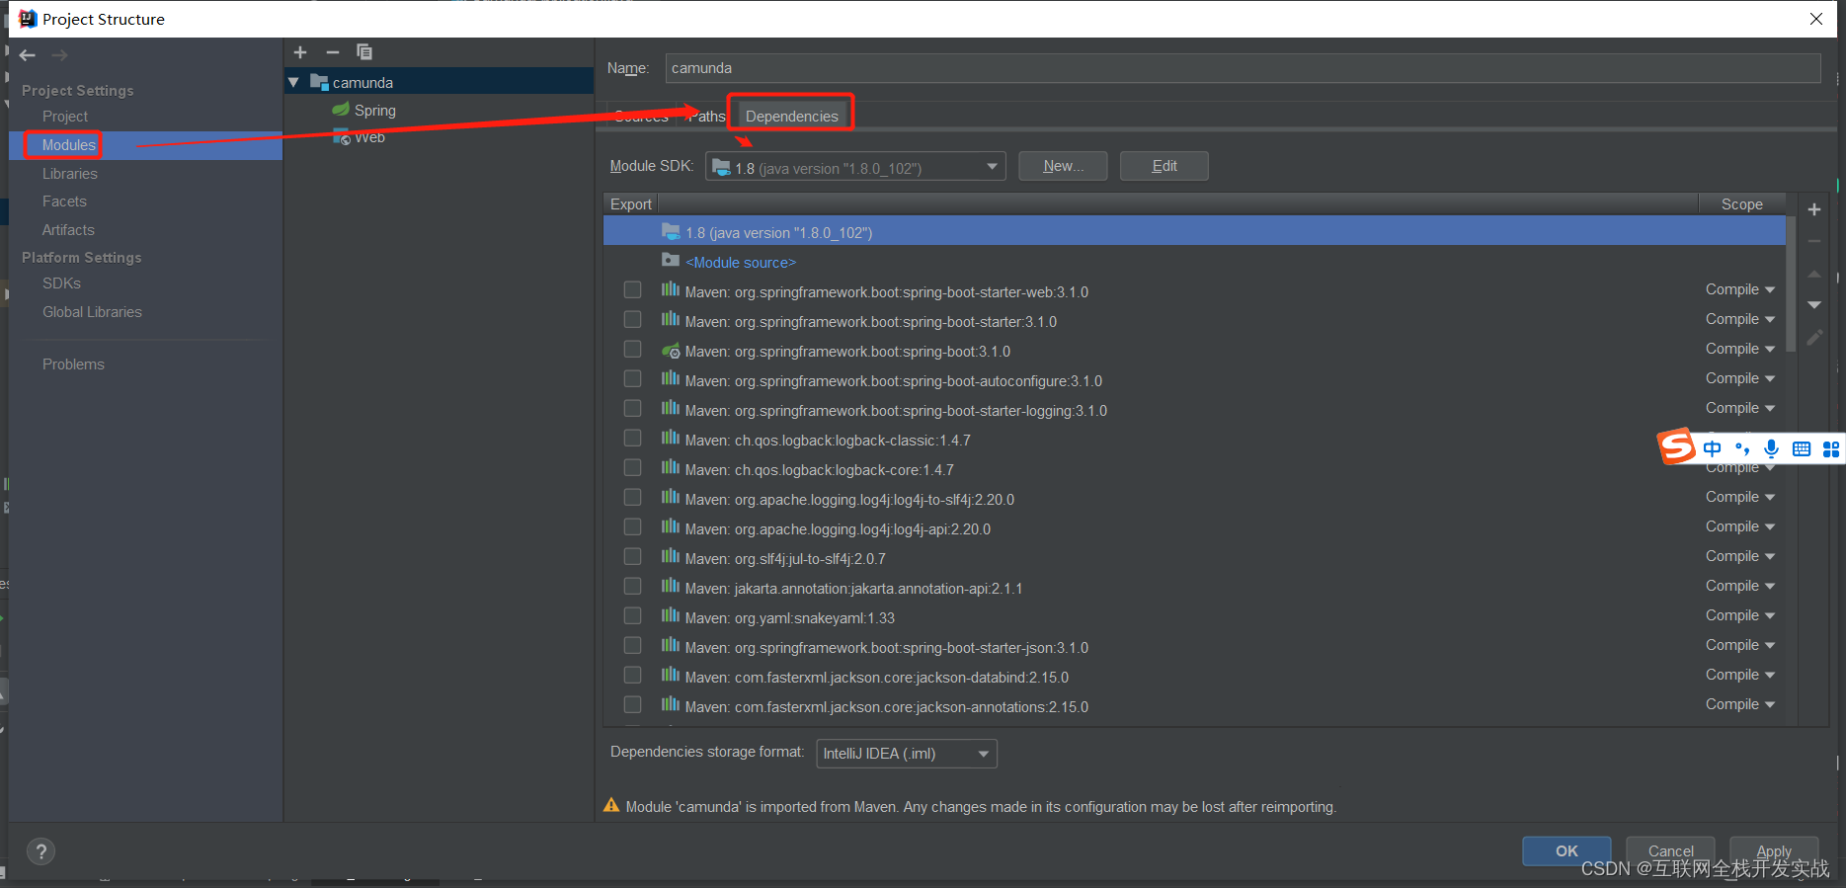Click the Spring icon for spring-boot:3.1.0
The height and width of the screenshot is (888, 1846).
[x=671, y=350]
